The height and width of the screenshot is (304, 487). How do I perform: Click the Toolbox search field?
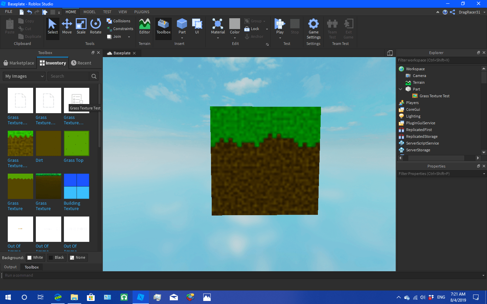click(69, 76)
